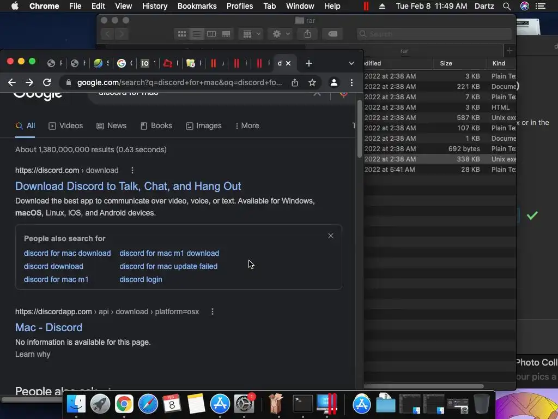558x419 pixels.
Task: Bookmark this page with the star
Action: click(312, 83)
